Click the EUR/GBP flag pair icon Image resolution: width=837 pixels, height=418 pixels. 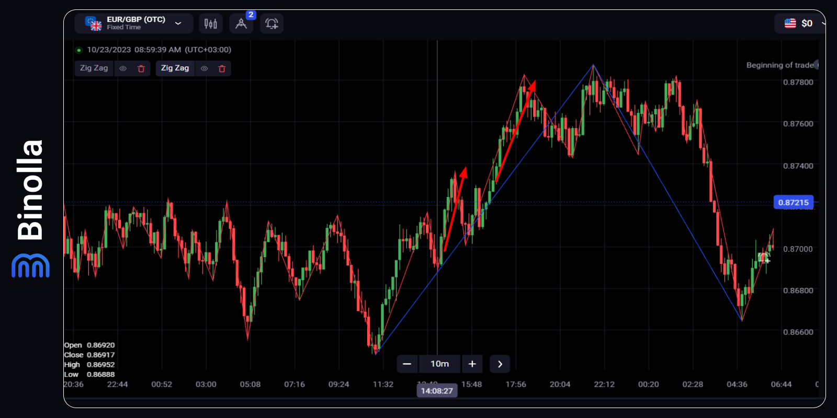[x=93, y=24]
